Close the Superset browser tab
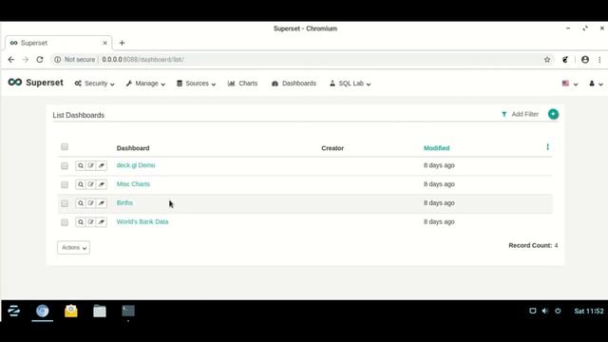Image resolution: width=608 pixels, height=342 pixels. coord(104,43)
